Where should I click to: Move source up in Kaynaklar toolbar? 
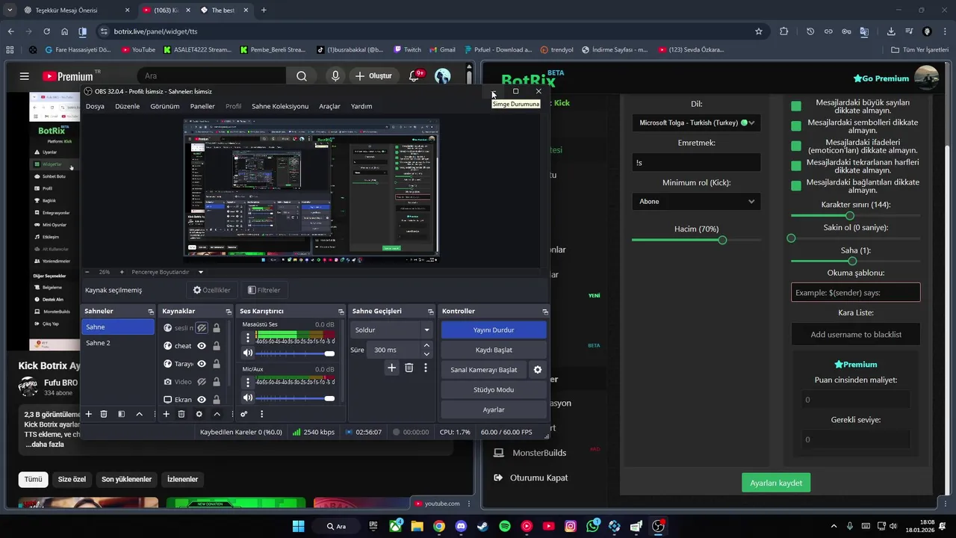coord(217,414)
